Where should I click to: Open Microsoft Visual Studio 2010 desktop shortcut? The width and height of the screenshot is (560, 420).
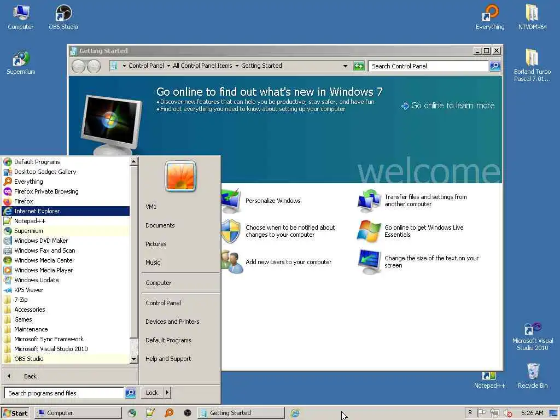coord(533,336)
